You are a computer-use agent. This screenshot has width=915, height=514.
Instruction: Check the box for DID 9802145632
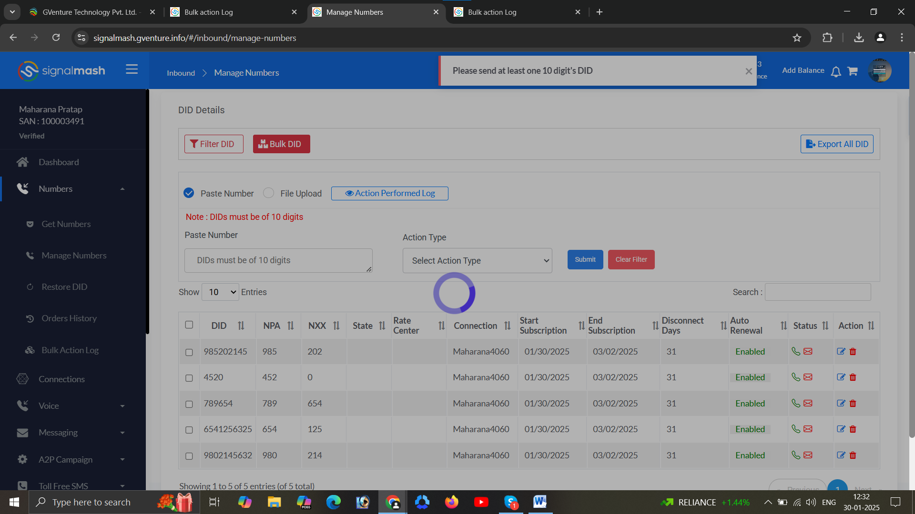tap(189, 456)
